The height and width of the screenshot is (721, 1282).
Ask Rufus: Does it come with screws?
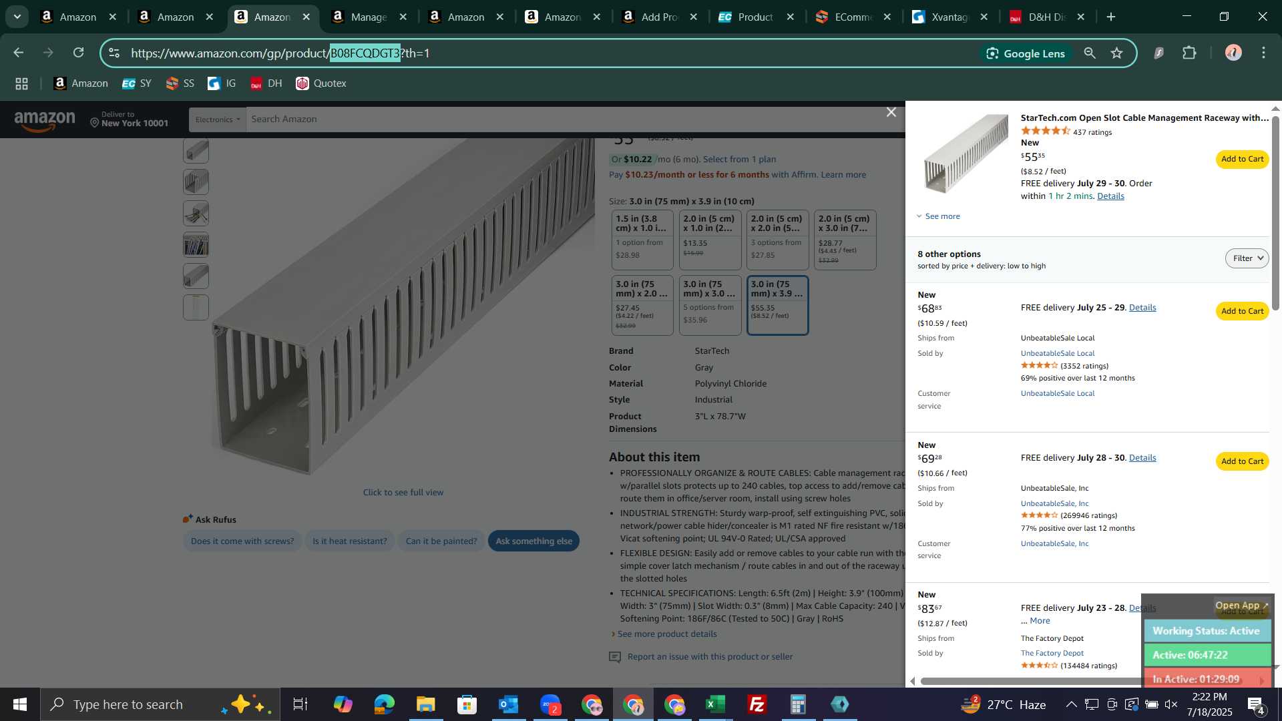click(242, 541)
